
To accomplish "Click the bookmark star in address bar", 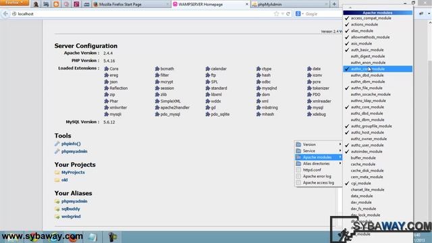I will coord(276,13).
